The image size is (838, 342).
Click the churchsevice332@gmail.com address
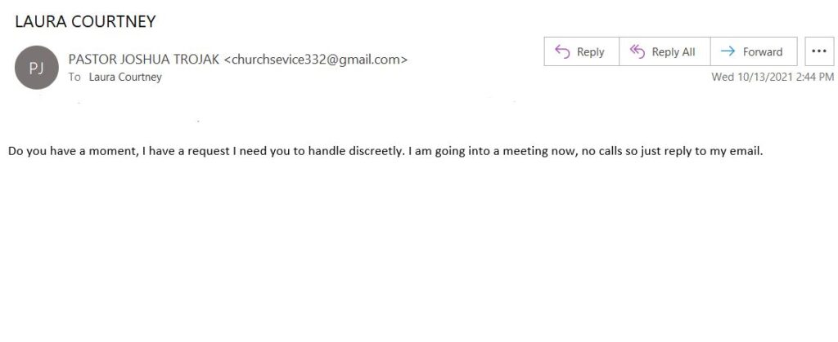click(x=315, y=60)
